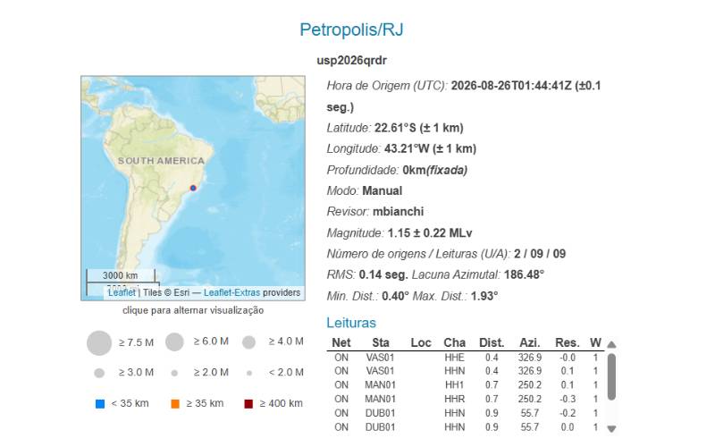Click the dark red ≥ 400 km depth swatch
715x447 pixels.
coord(248,404)
